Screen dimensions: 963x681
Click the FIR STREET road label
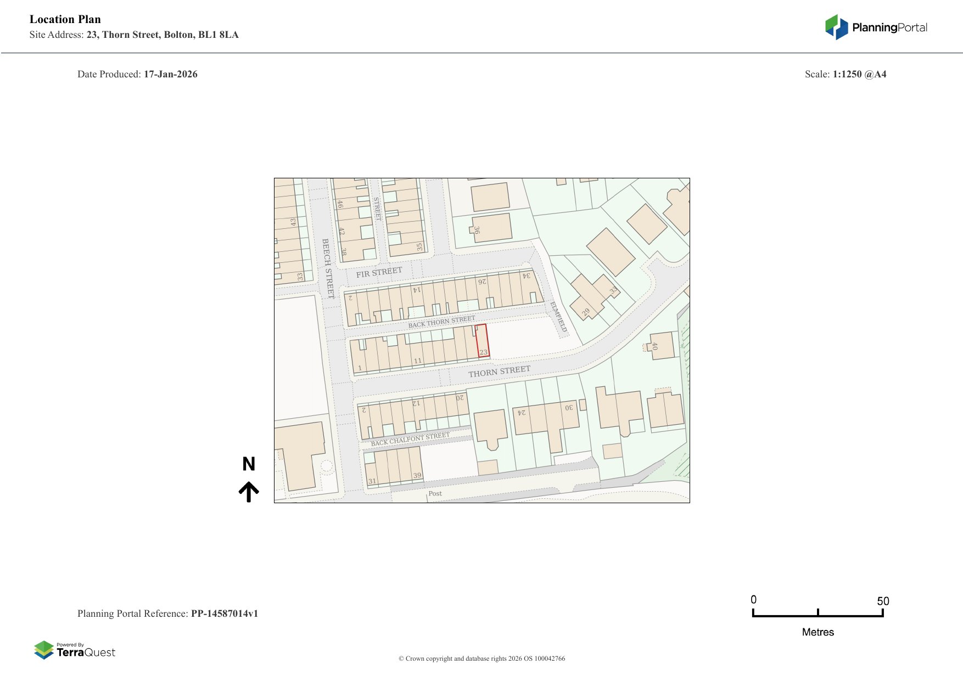pos(379,272)
